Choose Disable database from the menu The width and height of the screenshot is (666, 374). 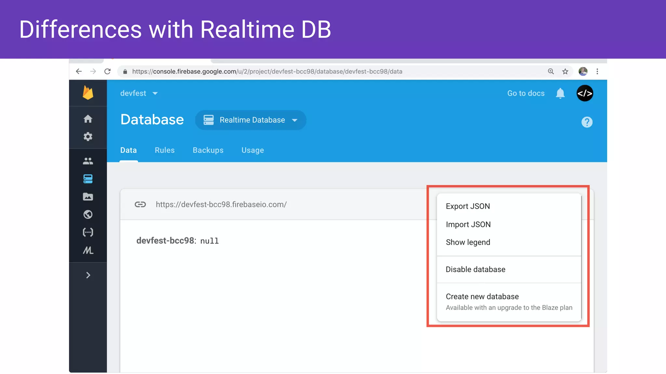pos(509,269)
